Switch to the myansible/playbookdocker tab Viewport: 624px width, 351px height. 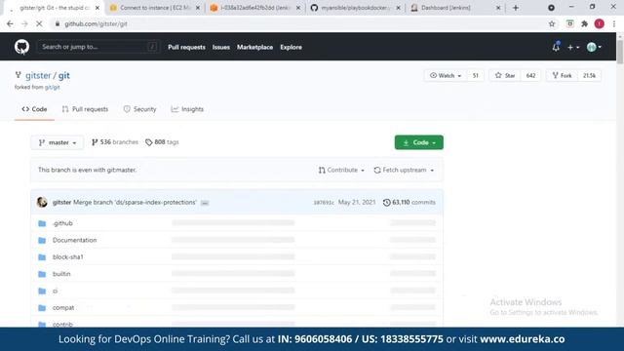click(x=356, y=8)
